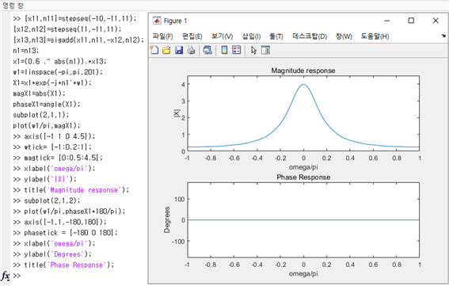449x286 pixels.
Task: Click the 'wtick= [-1:0.2:1];' command
Action: tap(52, 147)
